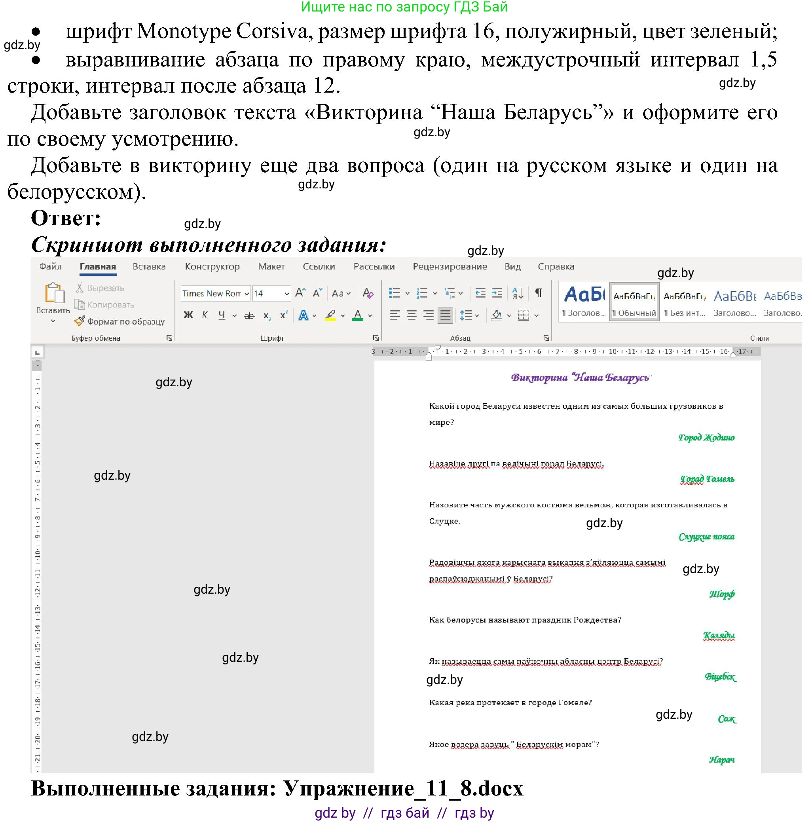The image size is (810, 822).
Task: Select the Обычный style thumbnail
Action: pyautogui.click(x=634, y=302)
